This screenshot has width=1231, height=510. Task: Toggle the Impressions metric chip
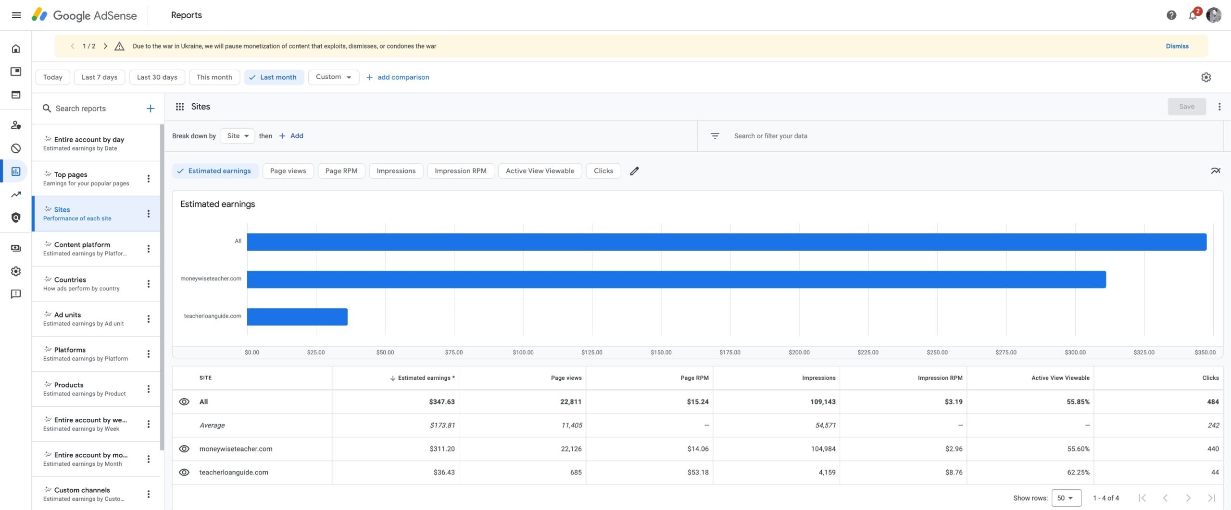point(396,171)
